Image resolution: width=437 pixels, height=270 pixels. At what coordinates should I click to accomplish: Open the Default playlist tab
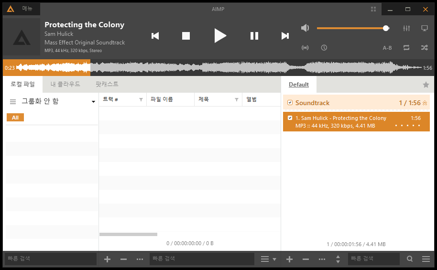pos(298,85)
